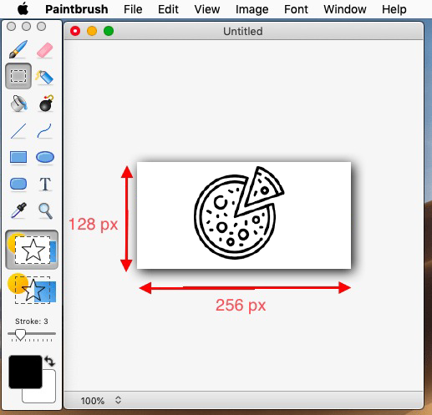The image size is (432, 415).
Task: Enable transparent selection mode with star
Action: 32,289
